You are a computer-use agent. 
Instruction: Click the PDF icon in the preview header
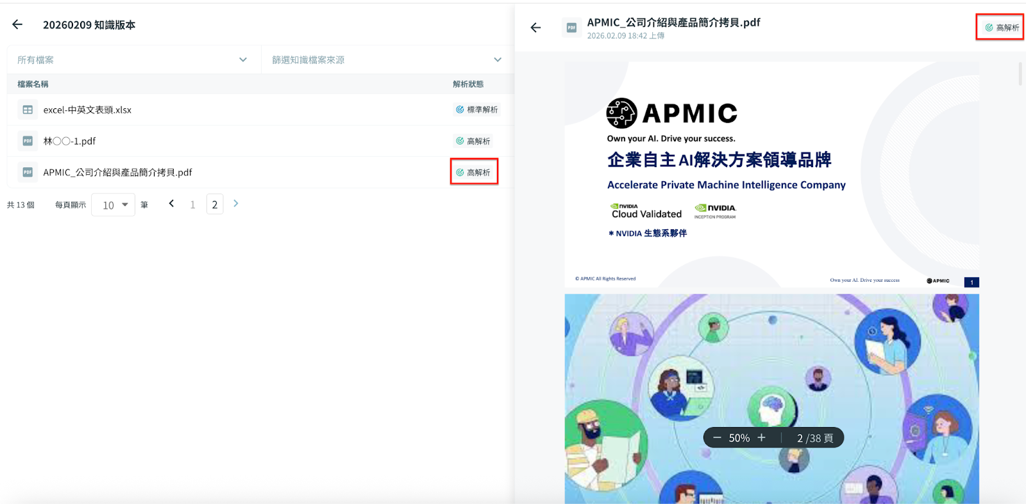[x=571, y=28]
